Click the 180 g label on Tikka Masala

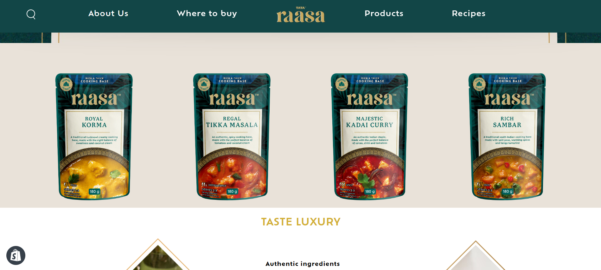(x=232, y=192)
